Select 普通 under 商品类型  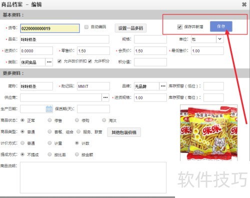22,131
